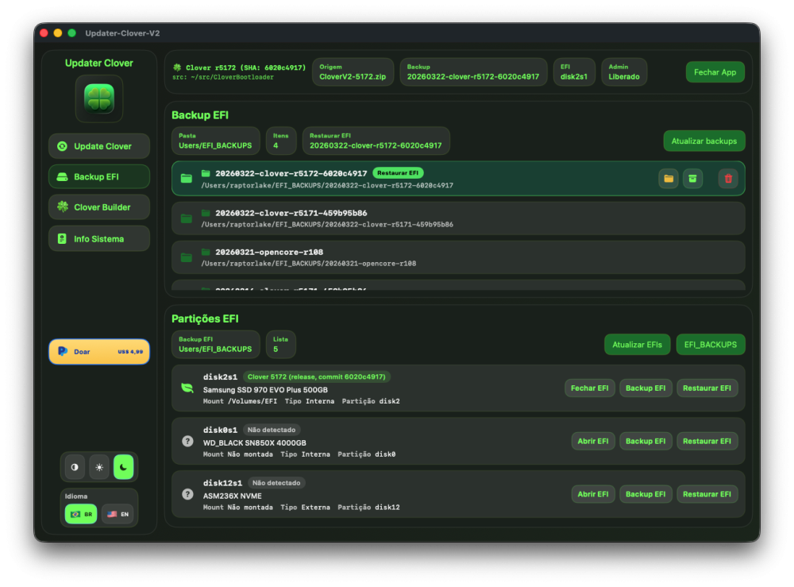This screenshot has height=587, width=794.
Task: Refresh the list with Atualizar backups
Action: tap(703, 141)
